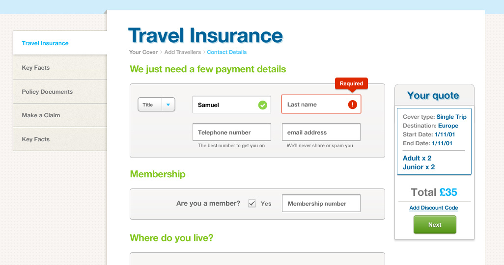Click the Add Discount Code link

click(433, 208)
